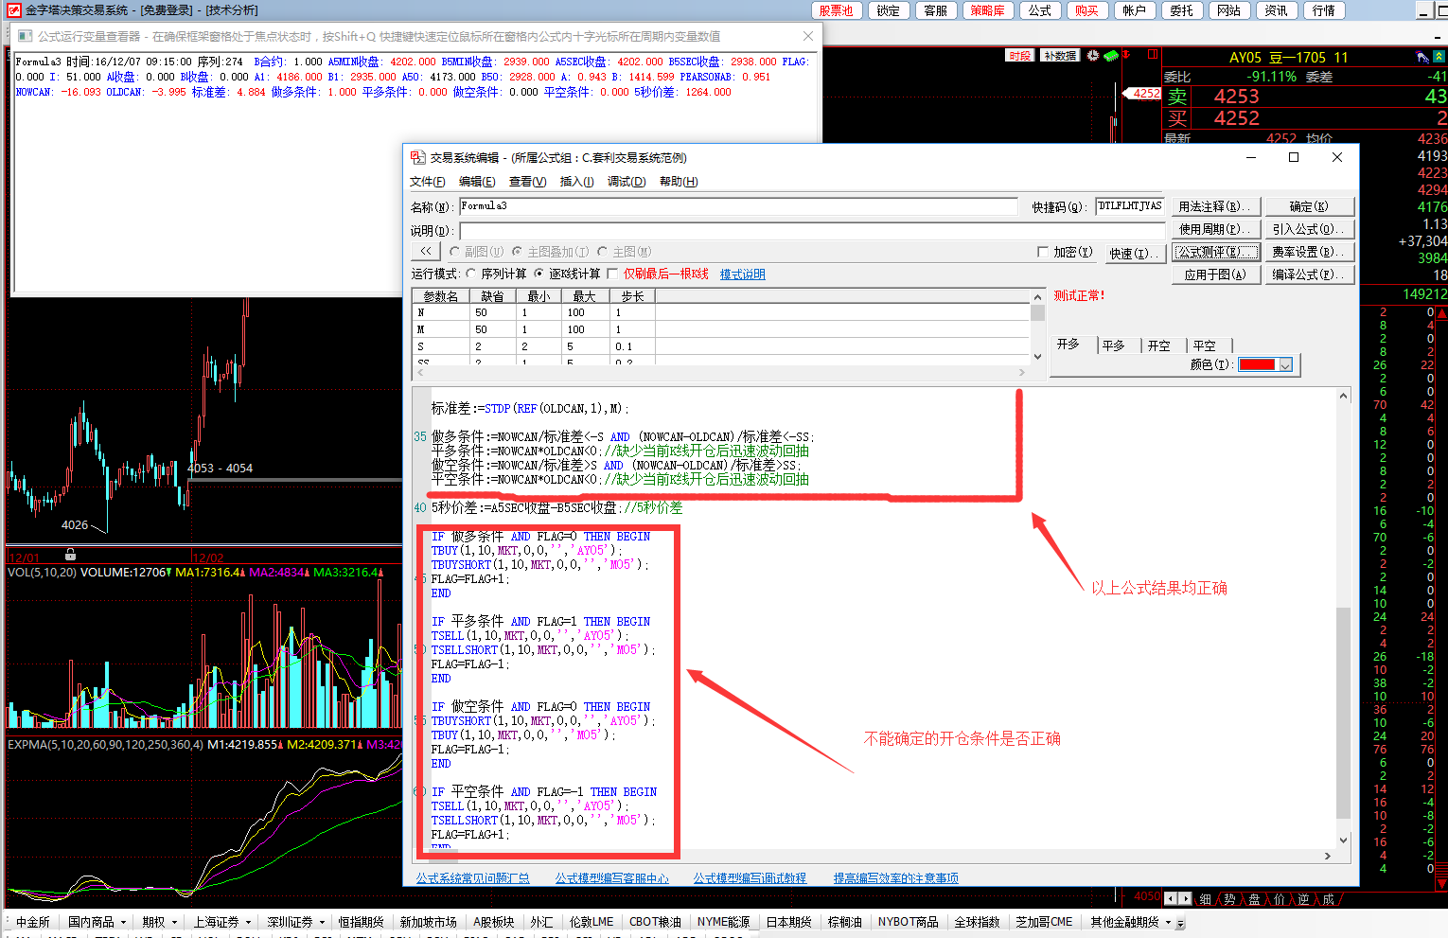Screen dimensions: 1448x938
Task: Open the 帮助 menu
Action: 679,182
